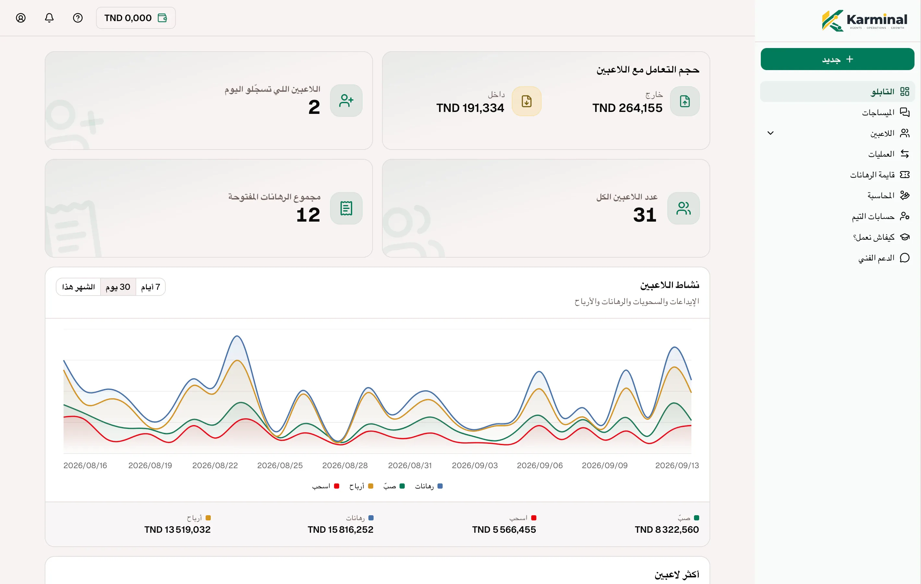Click the messages icon for الميساجات
This screenshot has width=921, height=584.
[x=904, y=112]
